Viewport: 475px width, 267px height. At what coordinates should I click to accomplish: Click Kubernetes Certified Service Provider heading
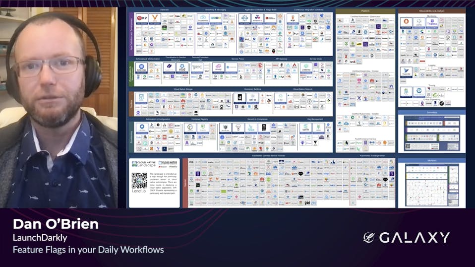pos(268,156)
